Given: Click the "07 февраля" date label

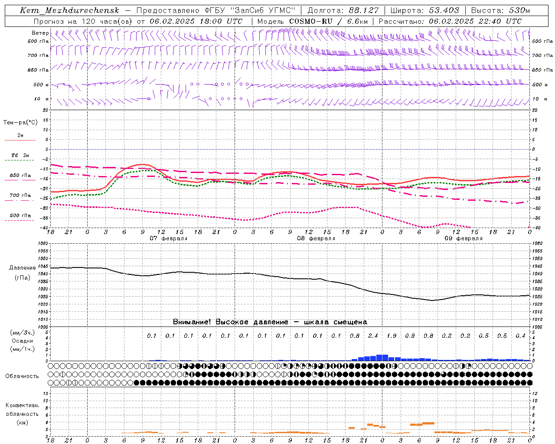Looking at the screenshot, I should (168, 238).
